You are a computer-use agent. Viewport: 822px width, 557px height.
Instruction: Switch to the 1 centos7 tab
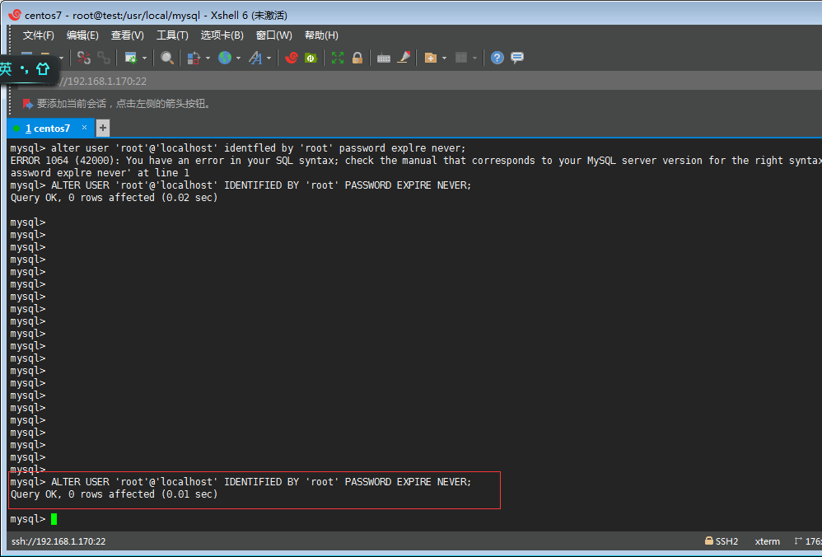tap(47, 129)
